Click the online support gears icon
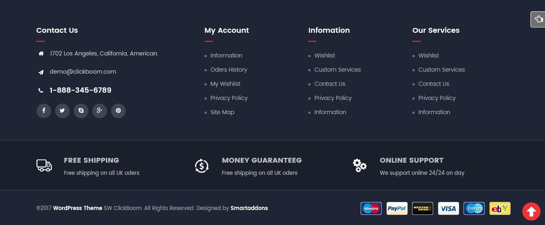This screenshot has height=225, width=545. point(359,166)
